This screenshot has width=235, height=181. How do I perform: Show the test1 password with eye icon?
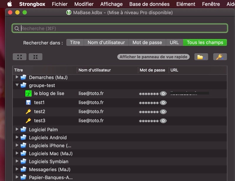163,103
